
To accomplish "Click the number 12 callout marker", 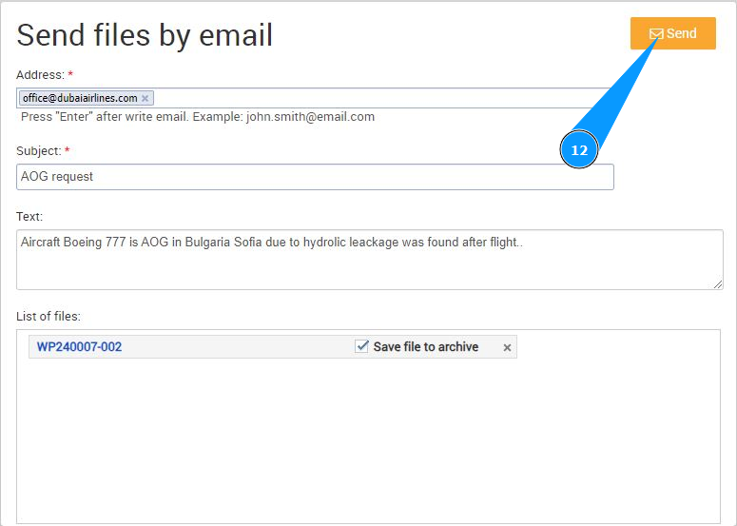I will pos(579,150).
